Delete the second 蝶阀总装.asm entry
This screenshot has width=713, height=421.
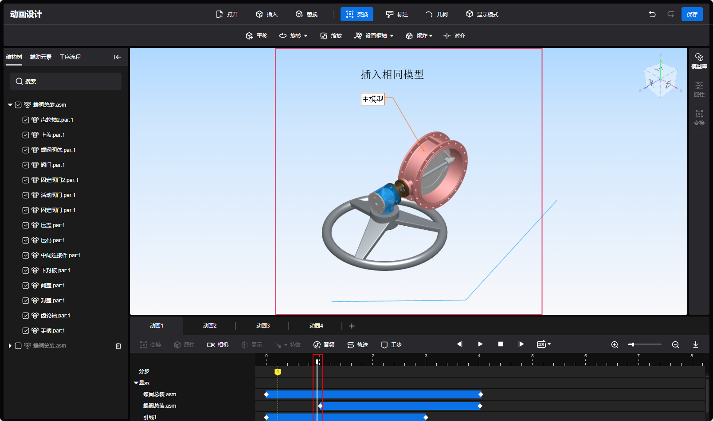click(118, 346)
